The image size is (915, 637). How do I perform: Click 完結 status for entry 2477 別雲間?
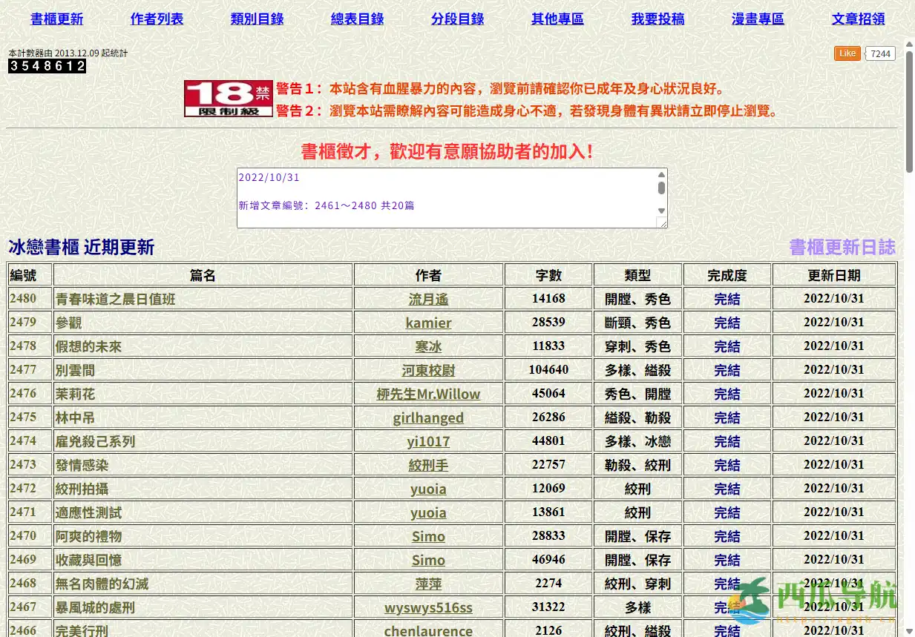(x=727, y=369)
